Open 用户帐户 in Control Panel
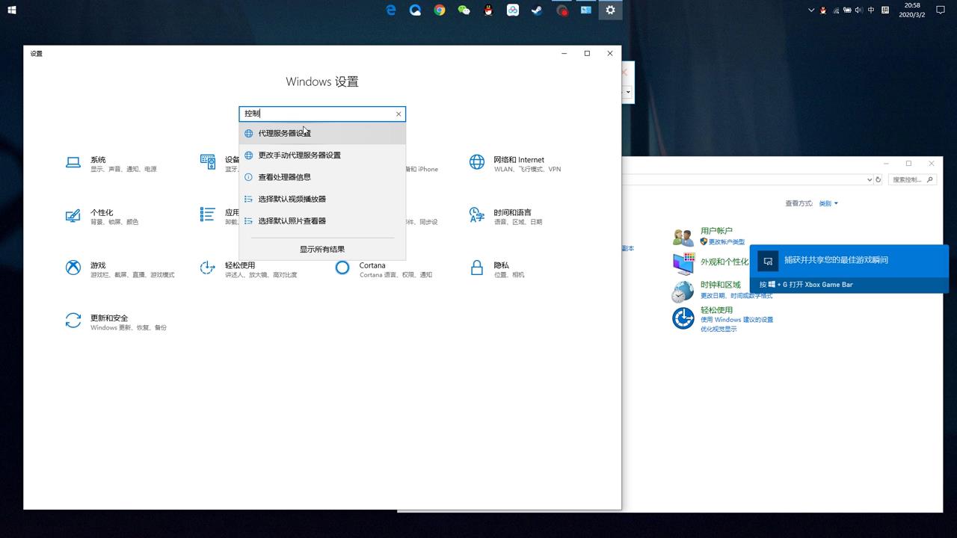 point(716,231)
